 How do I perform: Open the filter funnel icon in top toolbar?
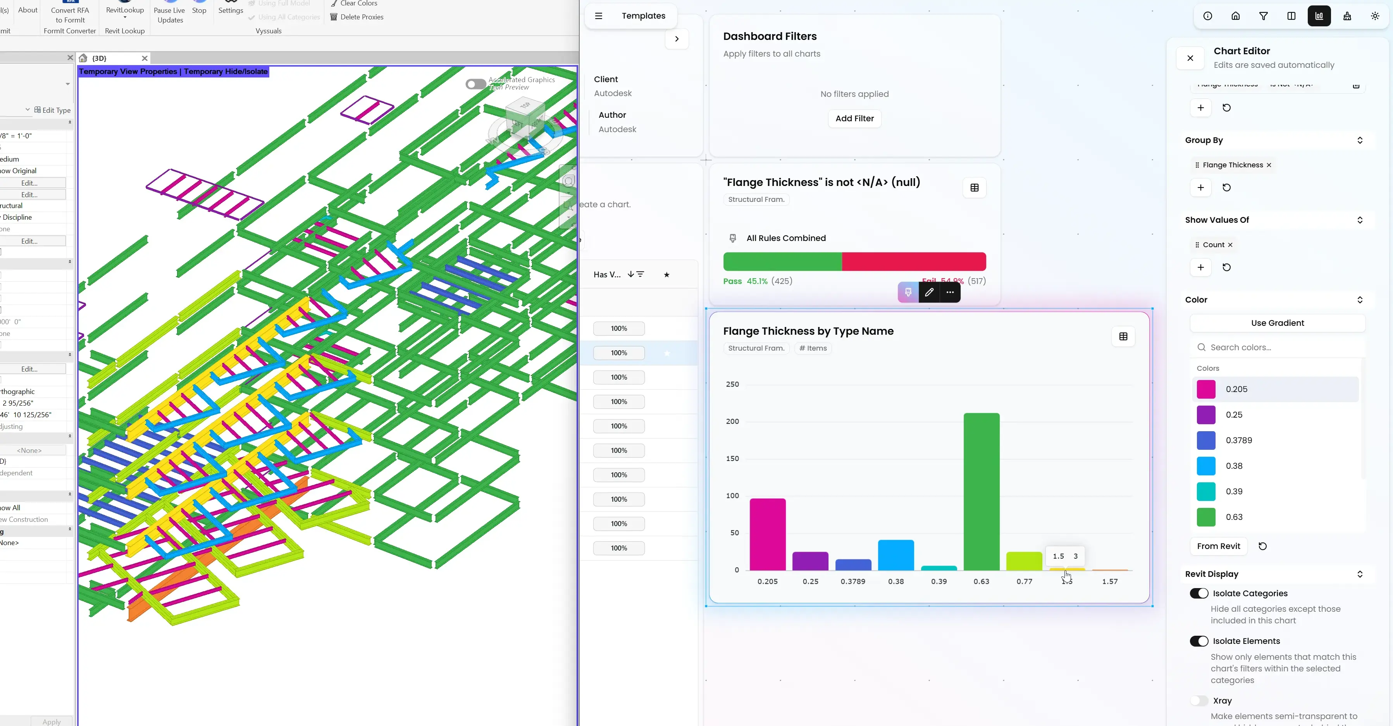(x=1263, y=16)
